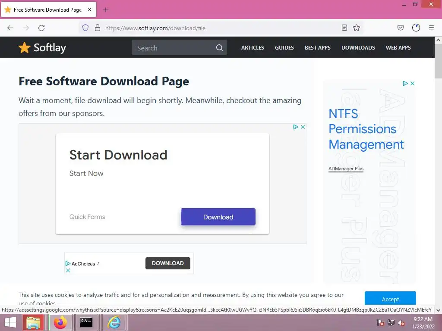Open AdChoices icon on sidebar ad

(405, 83)
